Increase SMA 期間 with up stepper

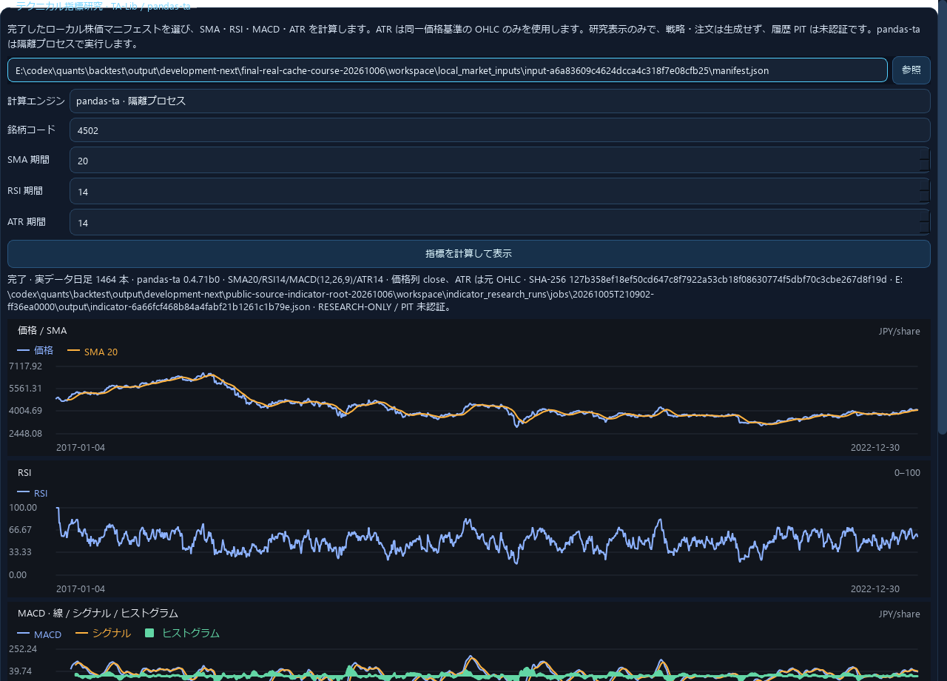pos(924,153)
